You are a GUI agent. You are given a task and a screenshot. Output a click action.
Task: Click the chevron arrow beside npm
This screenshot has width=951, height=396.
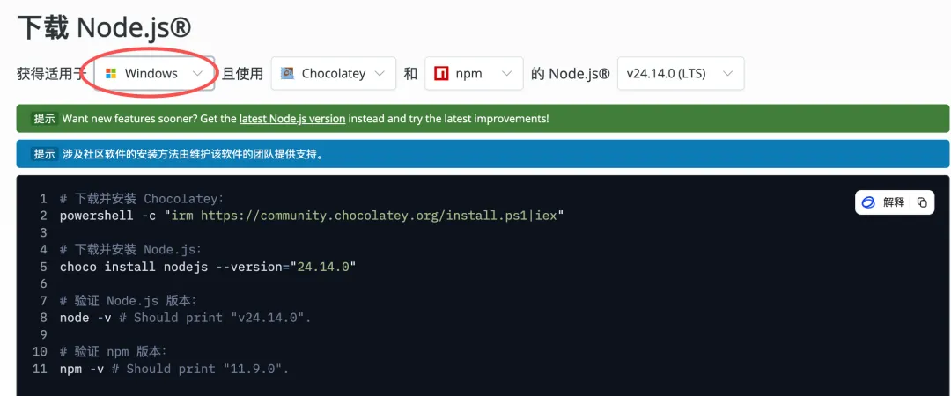506,73
